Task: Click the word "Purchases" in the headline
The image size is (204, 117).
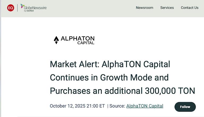Action: click(x=70, y=91)
